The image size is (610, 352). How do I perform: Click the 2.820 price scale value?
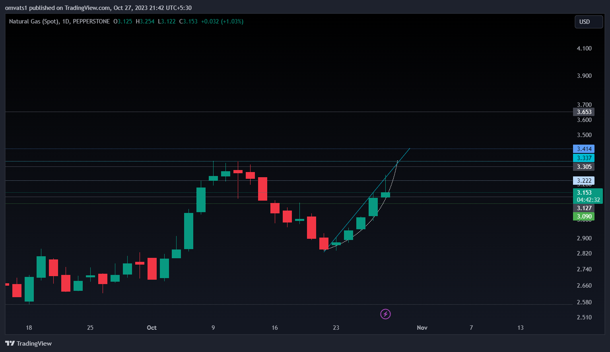(x=584, y=253)
